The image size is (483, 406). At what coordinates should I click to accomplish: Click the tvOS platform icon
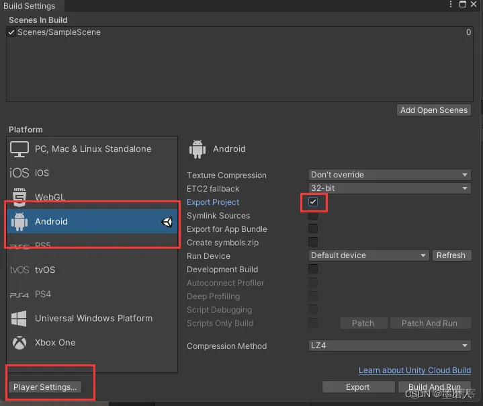(x=19, y=270)
